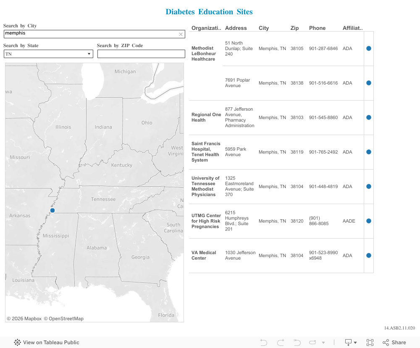Open the Download options icon

click(x=351, y=343)
